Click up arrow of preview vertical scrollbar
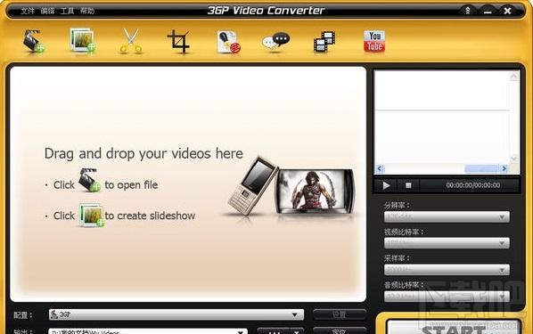 (x=513, y=76)
